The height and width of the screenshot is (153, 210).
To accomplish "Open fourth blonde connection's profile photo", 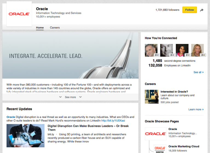I will click(x=197, y=50).
